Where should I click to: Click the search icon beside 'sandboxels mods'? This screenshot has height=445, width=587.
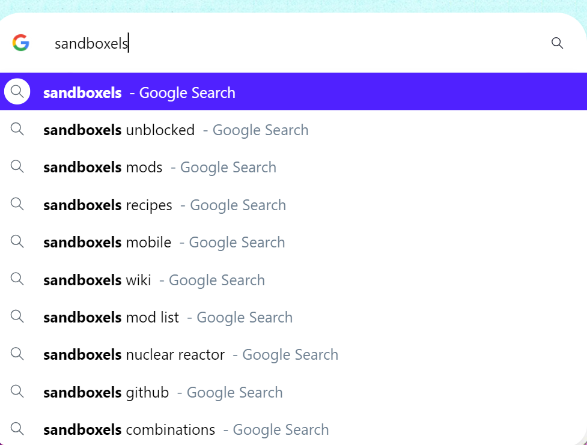tap(17, 167)
